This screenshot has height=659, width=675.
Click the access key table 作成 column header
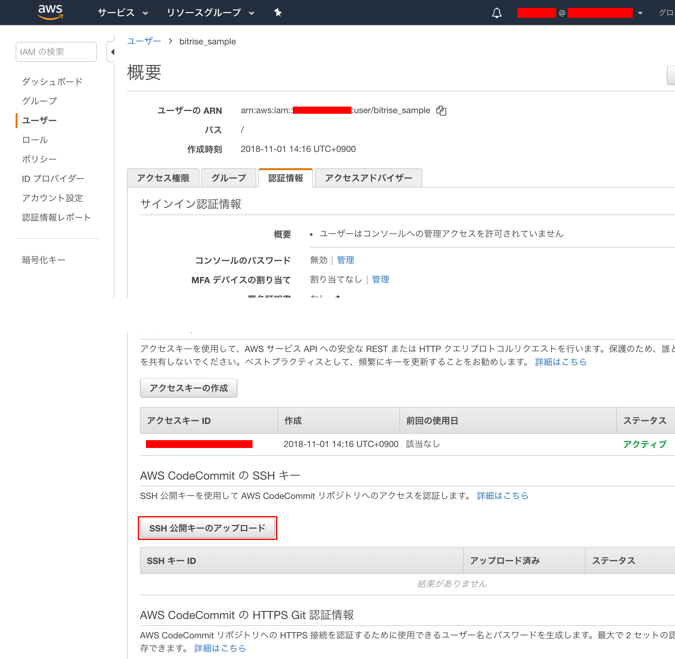tap(339, 420)
